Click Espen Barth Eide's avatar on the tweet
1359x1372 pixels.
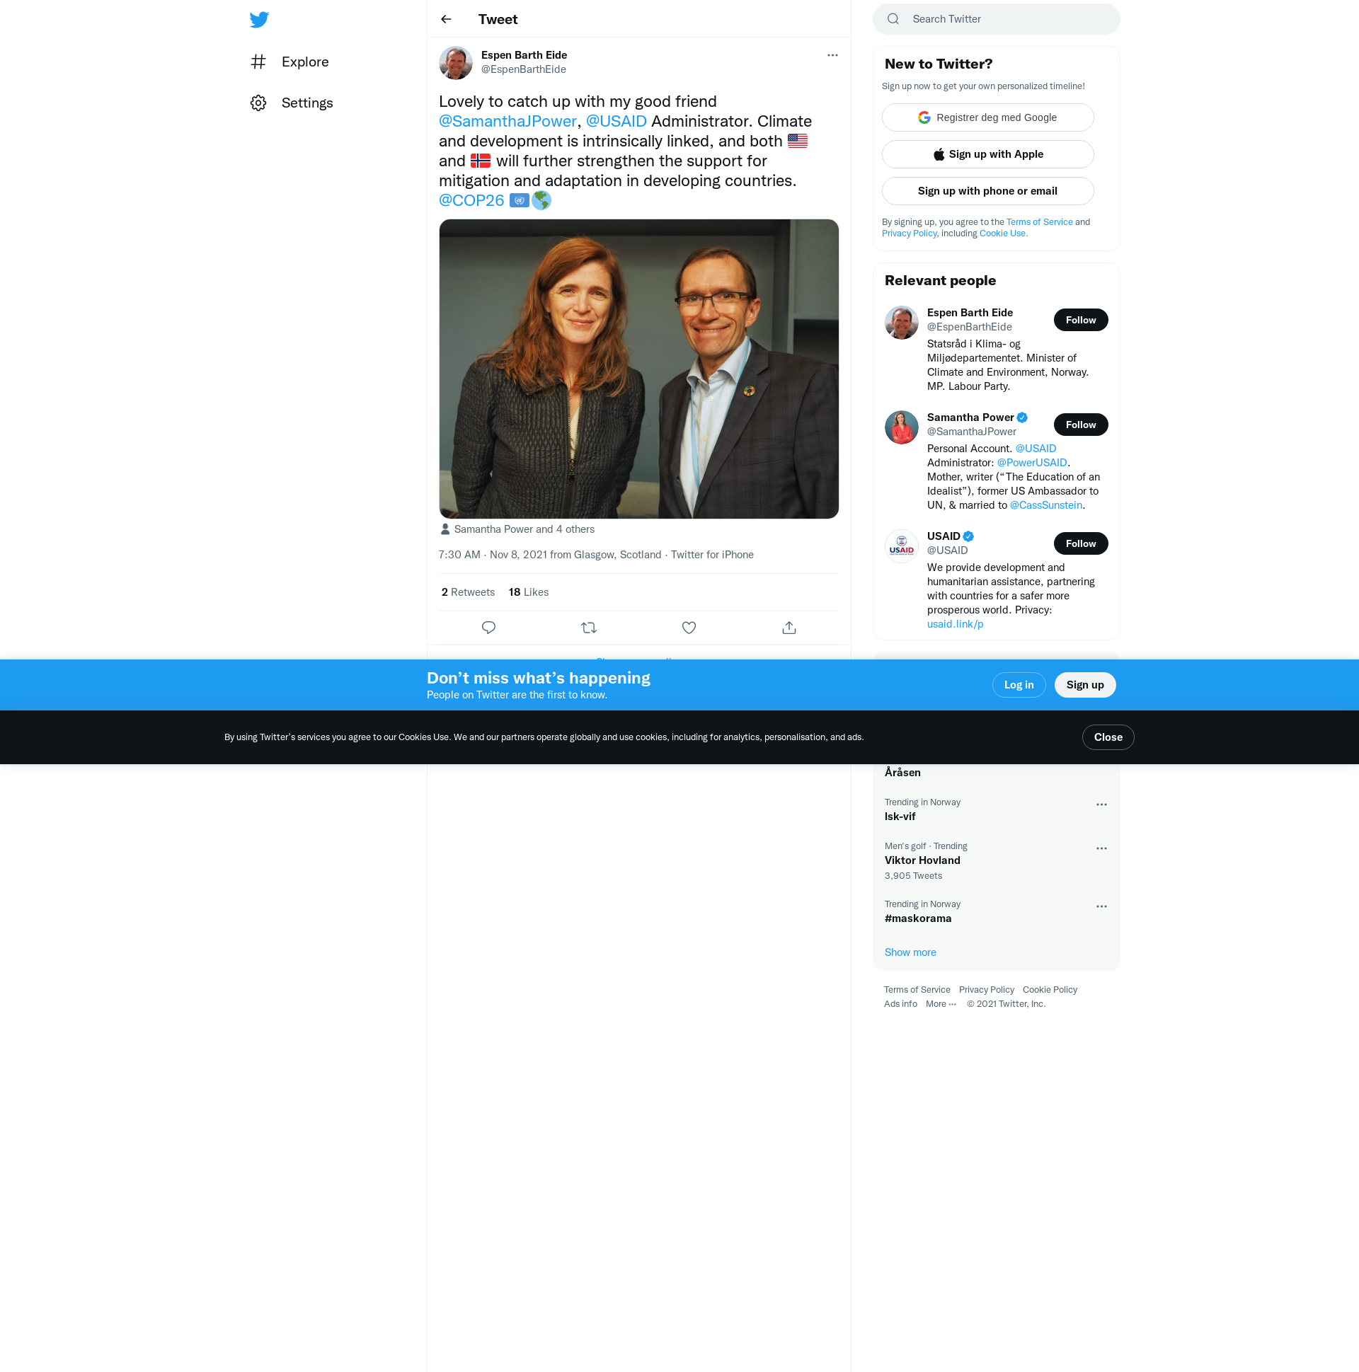(456, 63)
